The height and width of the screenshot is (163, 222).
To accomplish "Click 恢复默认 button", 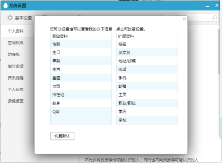I will [62, 136].
